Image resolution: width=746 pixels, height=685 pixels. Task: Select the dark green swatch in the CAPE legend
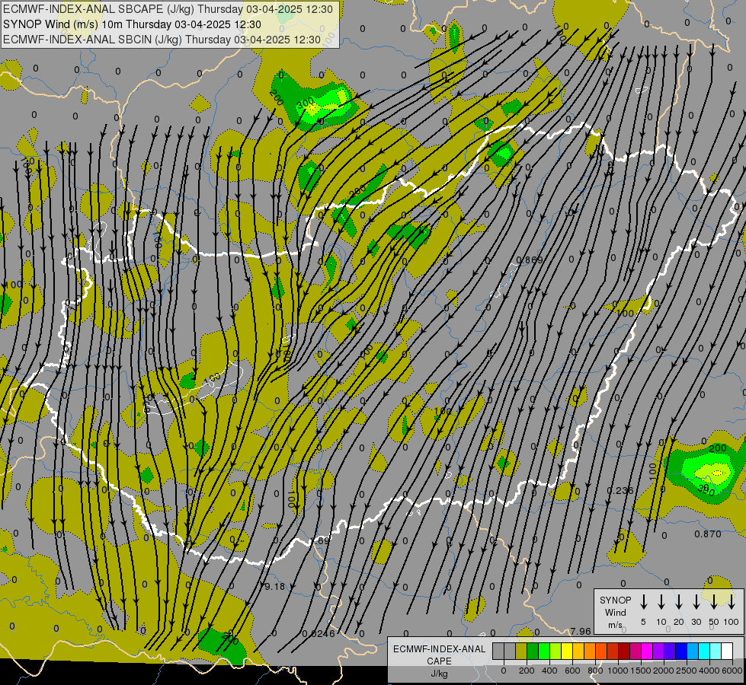pos(533,651)
